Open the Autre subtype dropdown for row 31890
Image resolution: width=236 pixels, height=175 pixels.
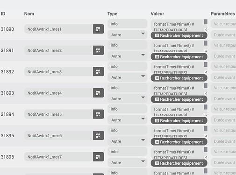127,35
